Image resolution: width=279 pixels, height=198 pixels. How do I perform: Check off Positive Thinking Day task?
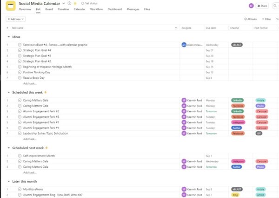coord(20,72)
